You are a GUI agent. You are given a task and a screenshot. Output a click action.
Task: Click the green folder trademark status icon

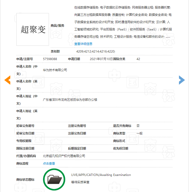pos(54,179)
